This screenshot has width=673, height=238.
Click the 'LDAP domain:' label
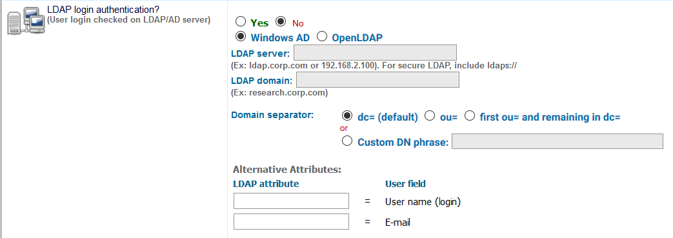(262, 80)
